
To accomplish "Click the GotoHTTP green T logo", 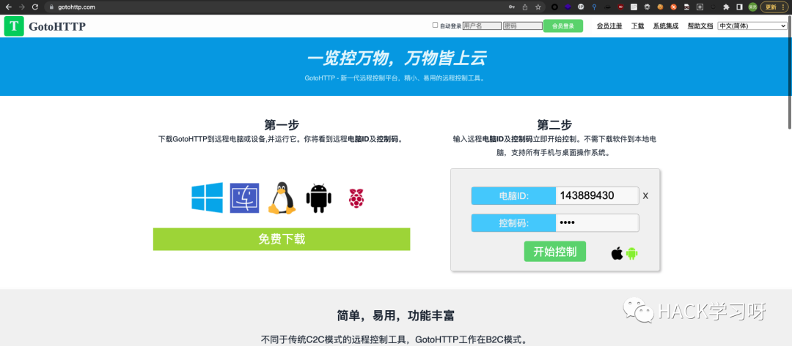I will (14, 26).
